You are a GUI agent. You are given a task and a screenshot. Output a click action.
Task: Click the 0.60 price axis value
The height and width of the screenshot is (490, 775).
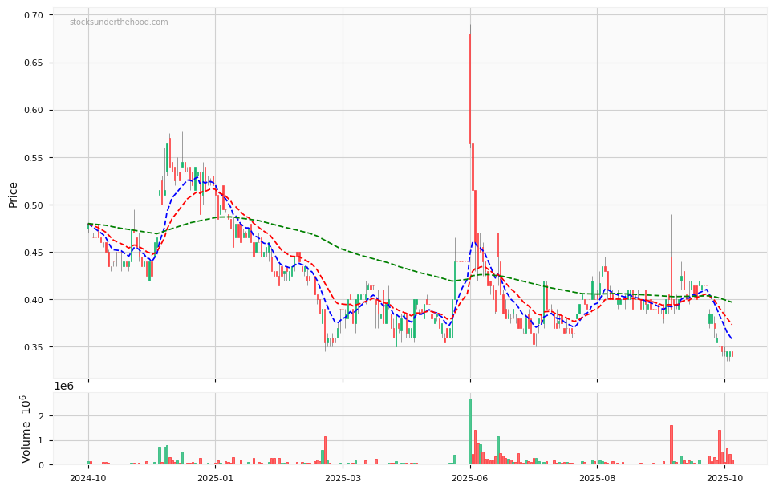tap(33, 111)
